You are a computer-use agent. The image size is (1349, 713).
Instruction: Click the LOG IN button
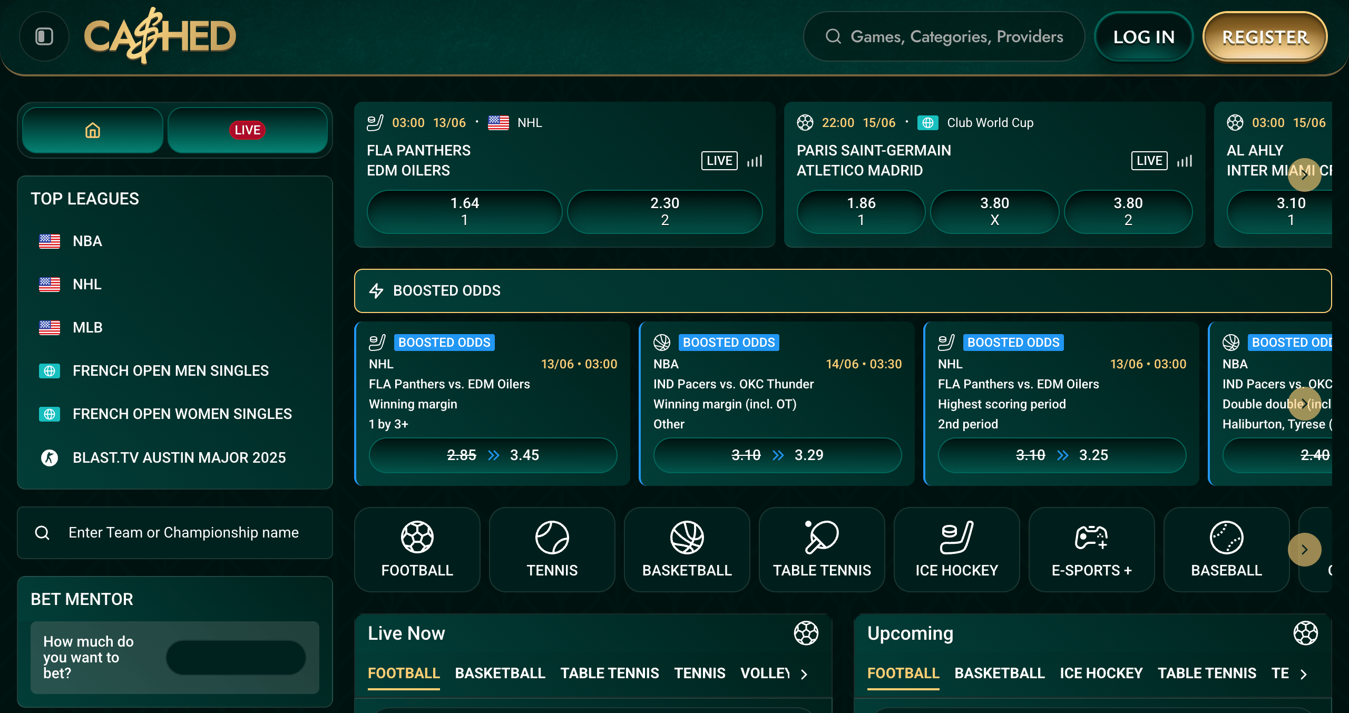coord(1143,37)
